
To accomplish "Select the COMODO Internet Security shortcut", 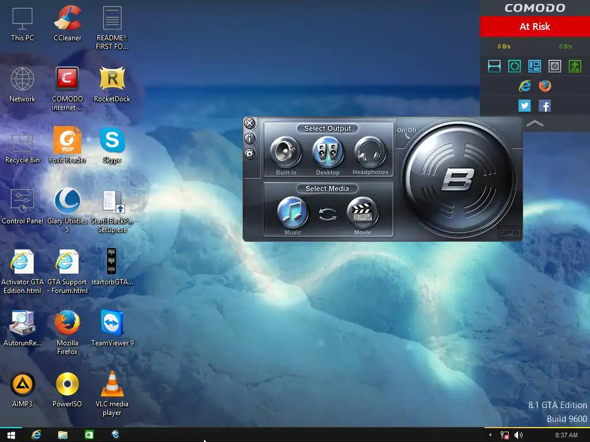I will 67,89.
